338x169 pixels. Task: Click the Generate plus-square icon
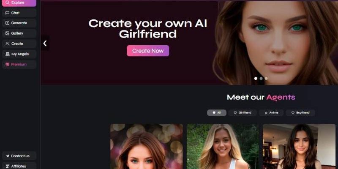click(x=7, y=23)
